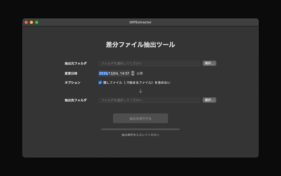Click the 抽出条件を入力してください status text
Screen dimensions: 281x176
(x=140, y=135)
